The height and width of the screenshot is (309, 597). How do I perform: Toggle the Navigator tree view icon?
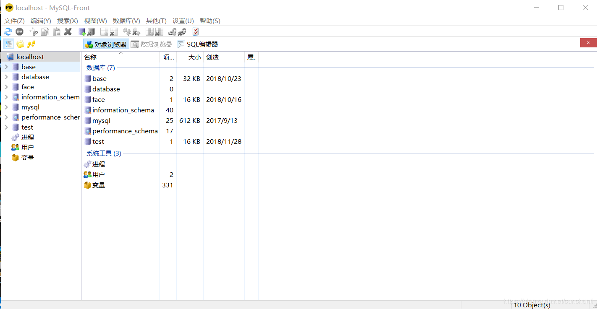(x=9, y=44)
